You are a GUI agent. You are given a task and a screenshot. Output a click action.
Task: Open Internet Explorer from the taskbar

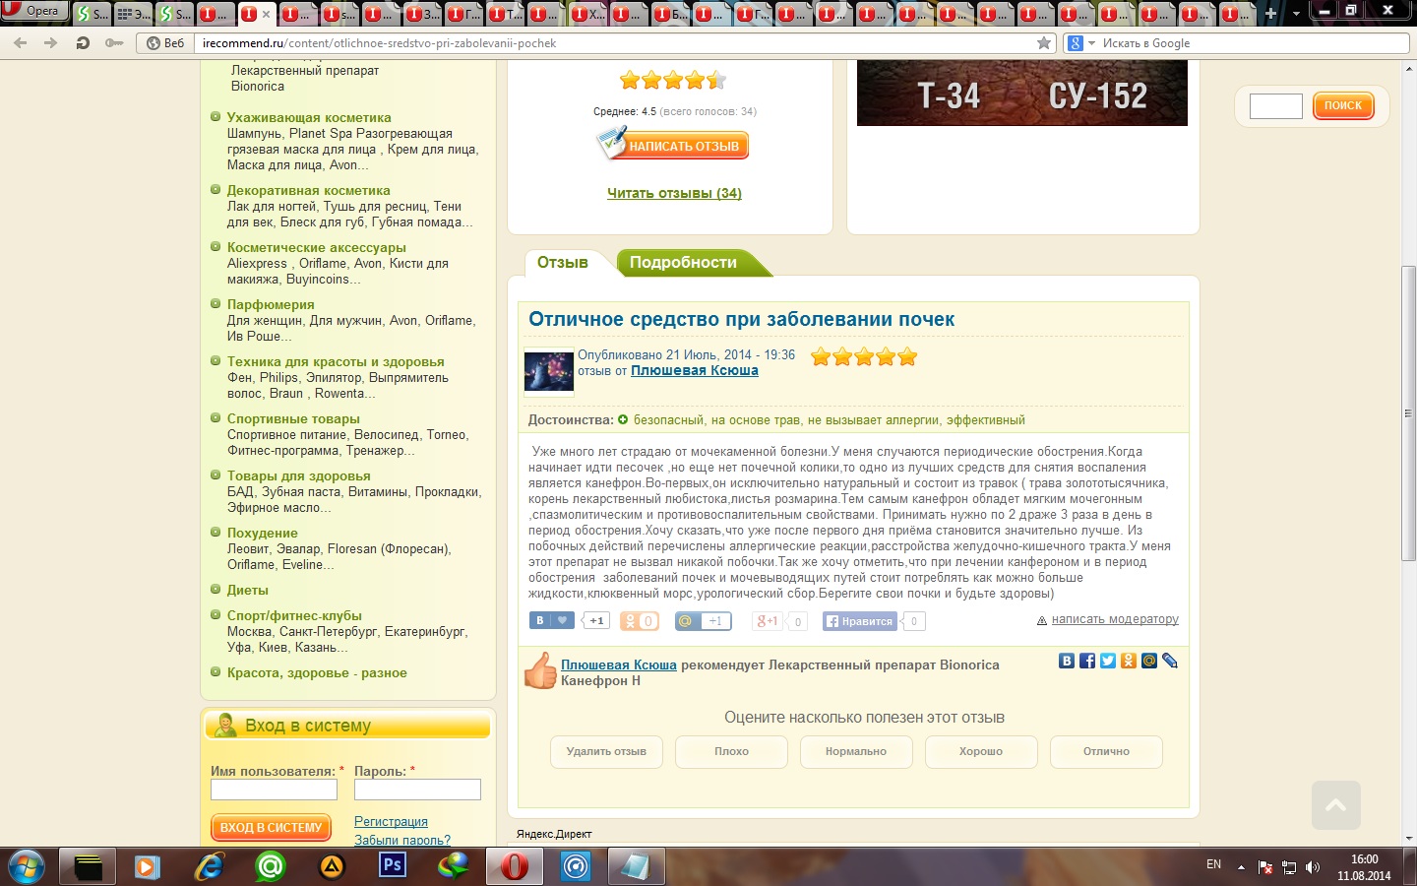click(x=209, y=866)
